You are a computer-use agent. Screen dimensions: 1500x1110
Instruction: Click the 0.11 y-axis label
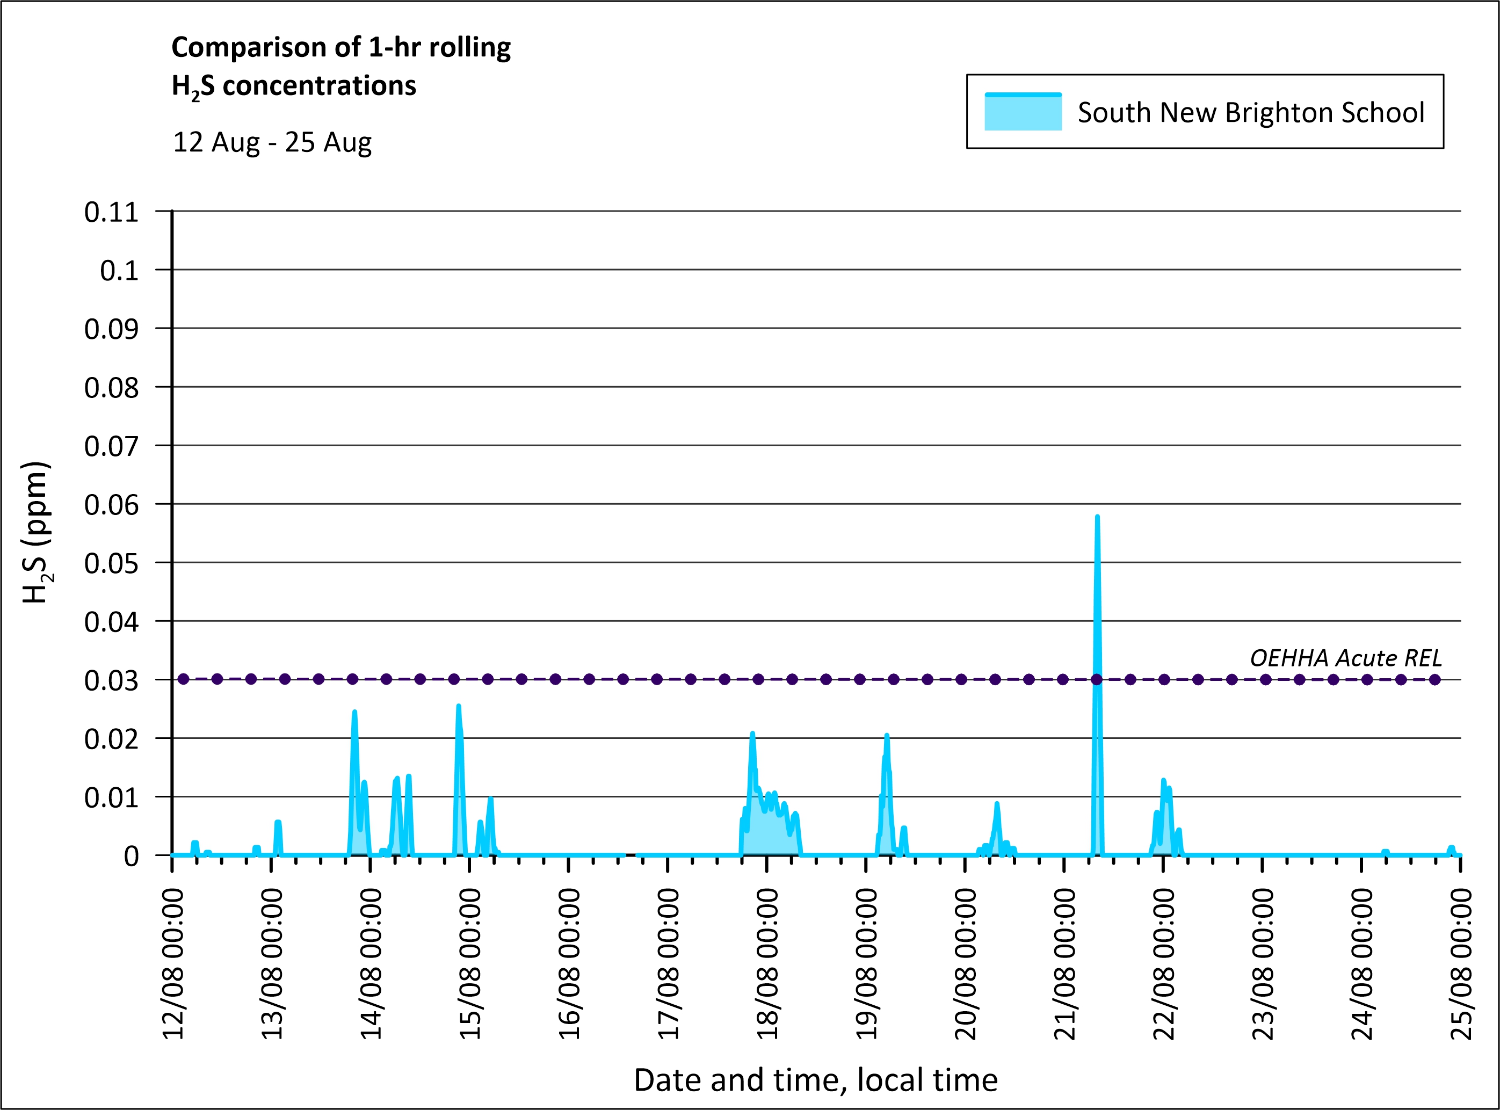112,212
